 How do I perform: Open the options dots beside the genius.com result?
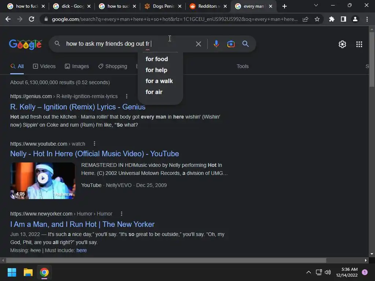point(126,96)
